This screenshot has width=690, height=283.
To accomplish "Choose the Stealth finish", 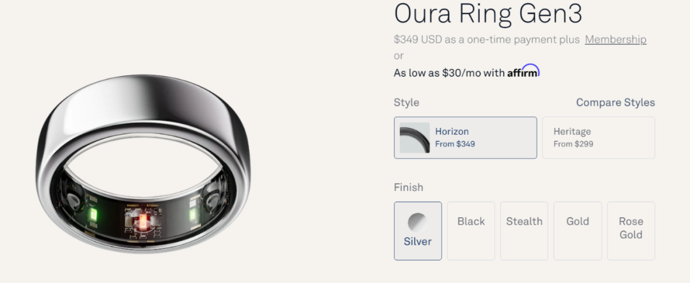I will 524,222.
